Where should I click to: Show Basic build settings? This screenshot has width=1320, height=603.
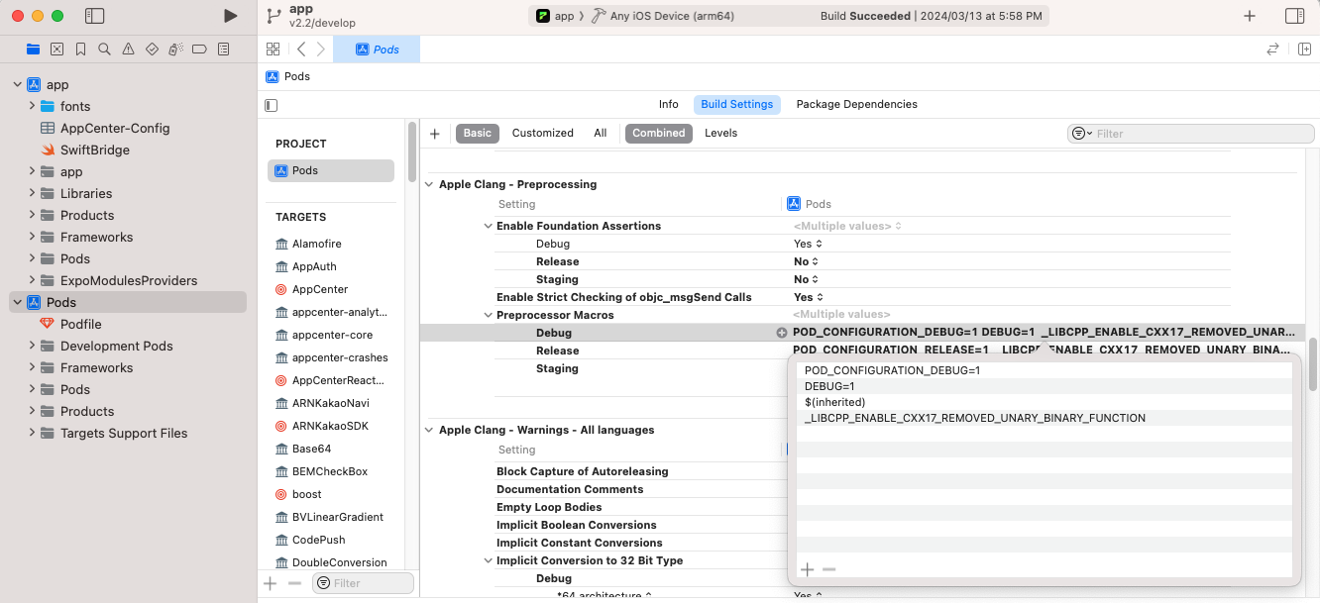pyautogui.click(x=477, y=133)
